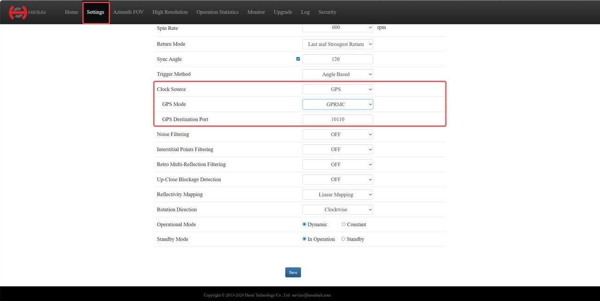Screen dimensions: 600x301
Task: Open the Return Mode dropdown
Action: [x=337, y=44]
